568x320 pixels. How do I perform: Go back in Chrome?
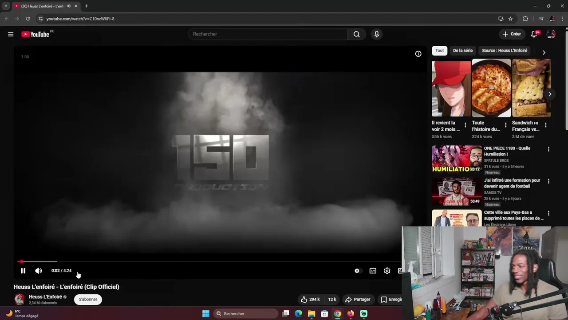coord(6,19)
